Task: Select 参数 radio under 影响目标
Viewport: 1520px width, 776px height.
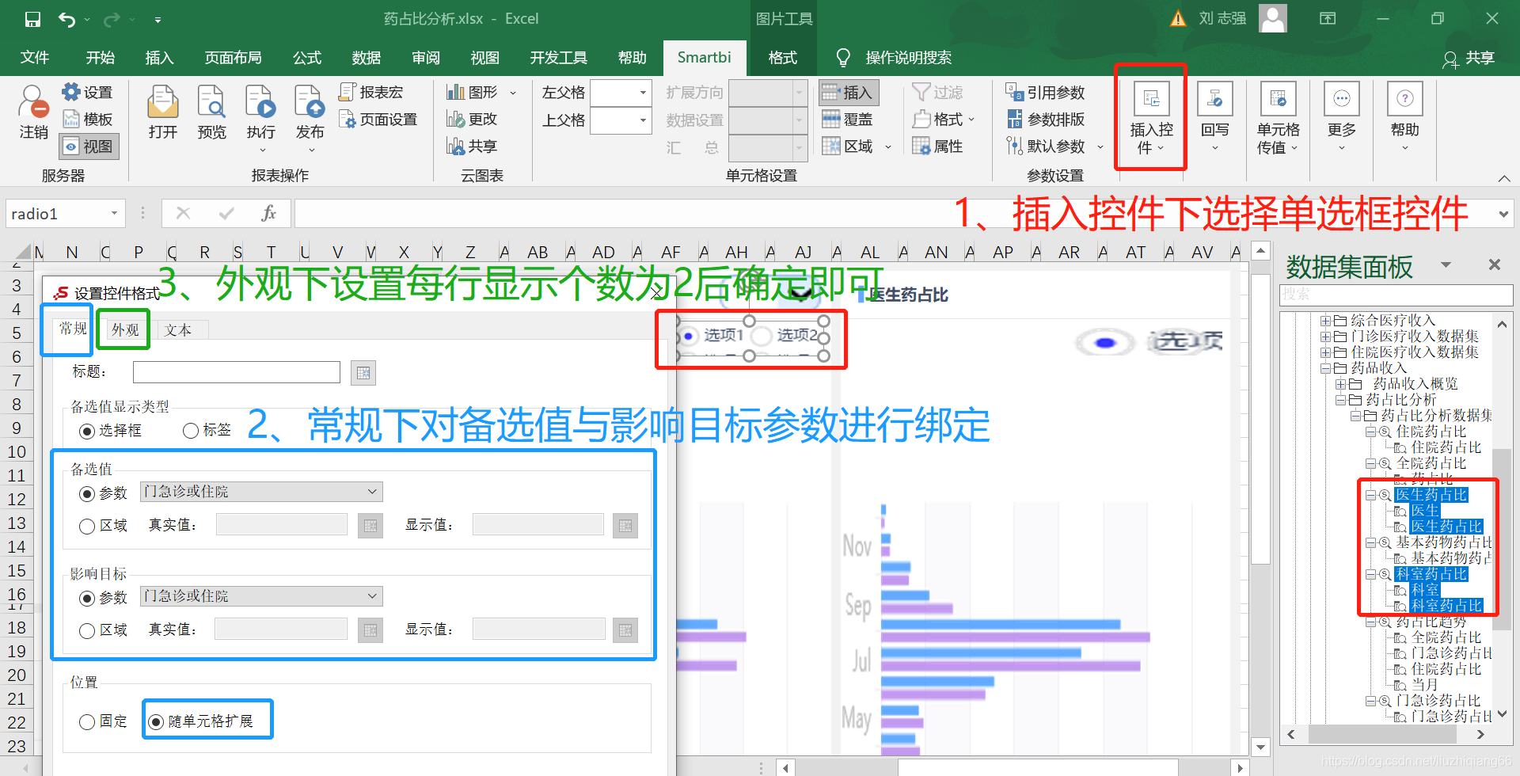Action: 87,598
